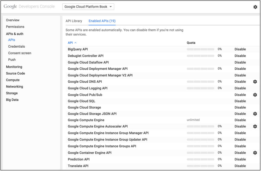
Task: Open Overview in the sidebar
Action: point(13,20)
